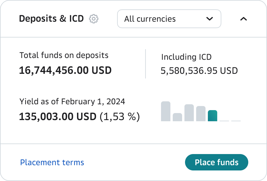
Task: Click the shortest gray bar in yield chart
Action: click(x=177, y=117)
